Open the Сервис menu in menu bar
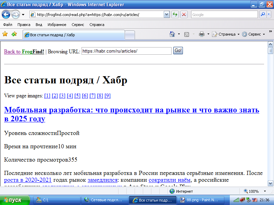 78,25
